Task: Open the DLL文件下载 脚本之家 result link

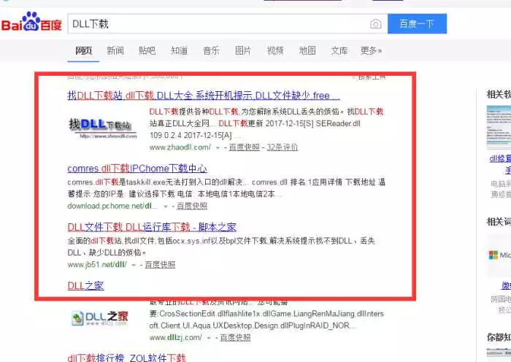Action: 152,227
